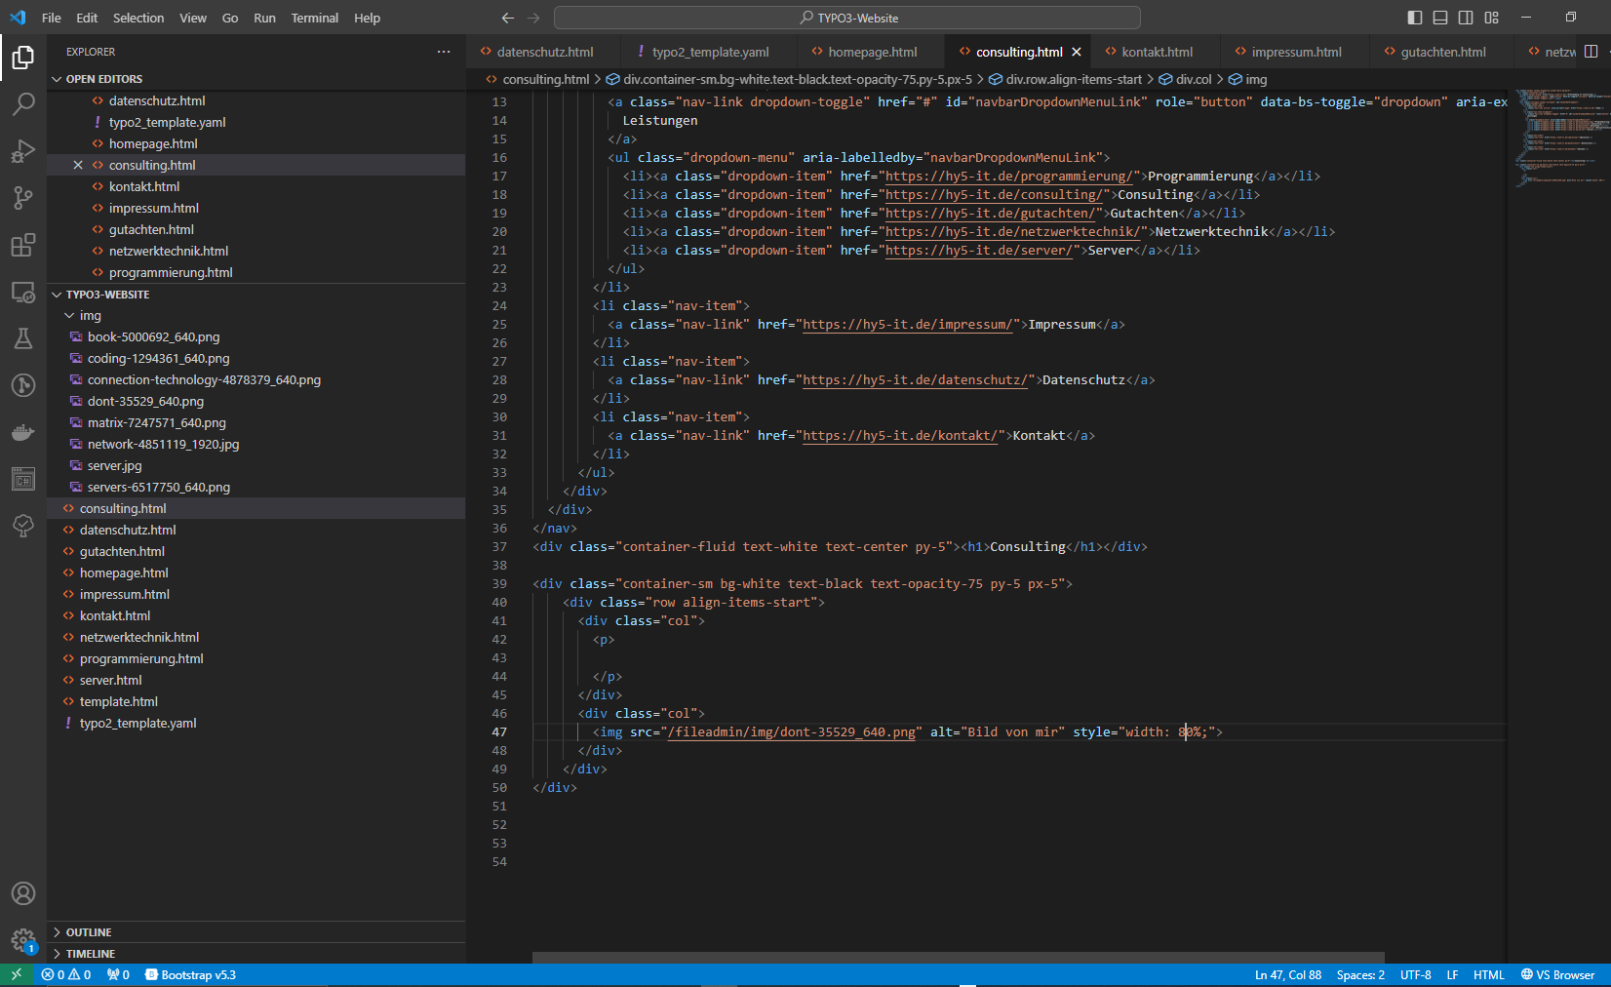This screenshot has height=987, width=1611.
Task: Open the Manage gear menu
Action: (x=23, y=940)
